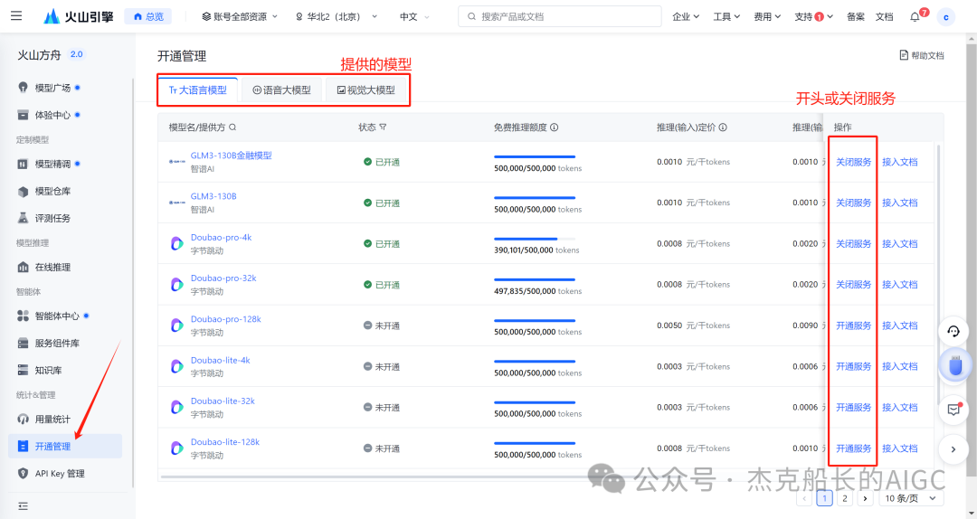Click the 火山引擎 logo
Screen dimensions: 977x519
[79, 16]
